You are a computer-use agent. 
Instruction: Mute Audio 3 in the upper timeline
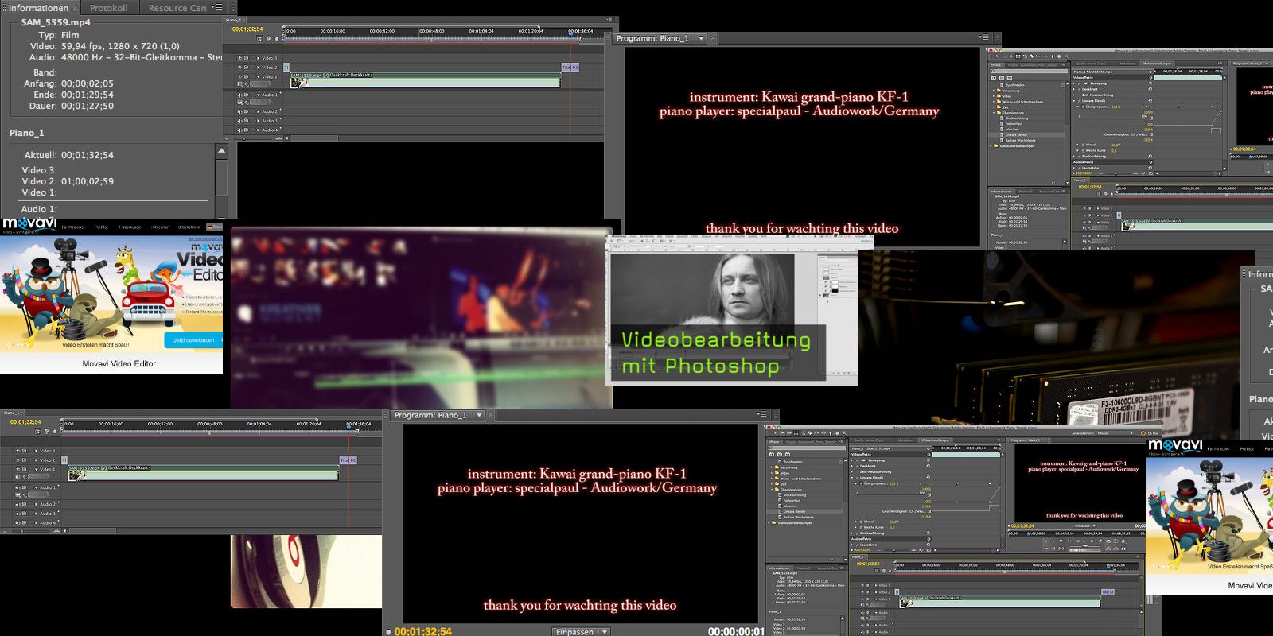(239, 121)
